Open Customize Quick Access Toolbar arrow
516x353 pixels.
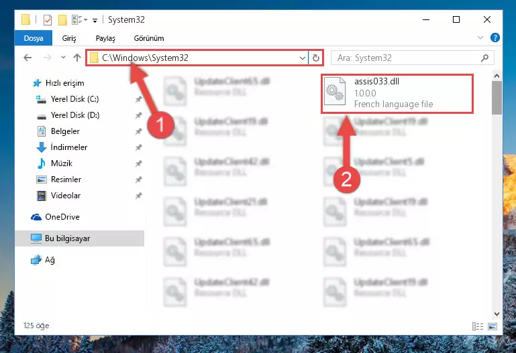[95, 21]
